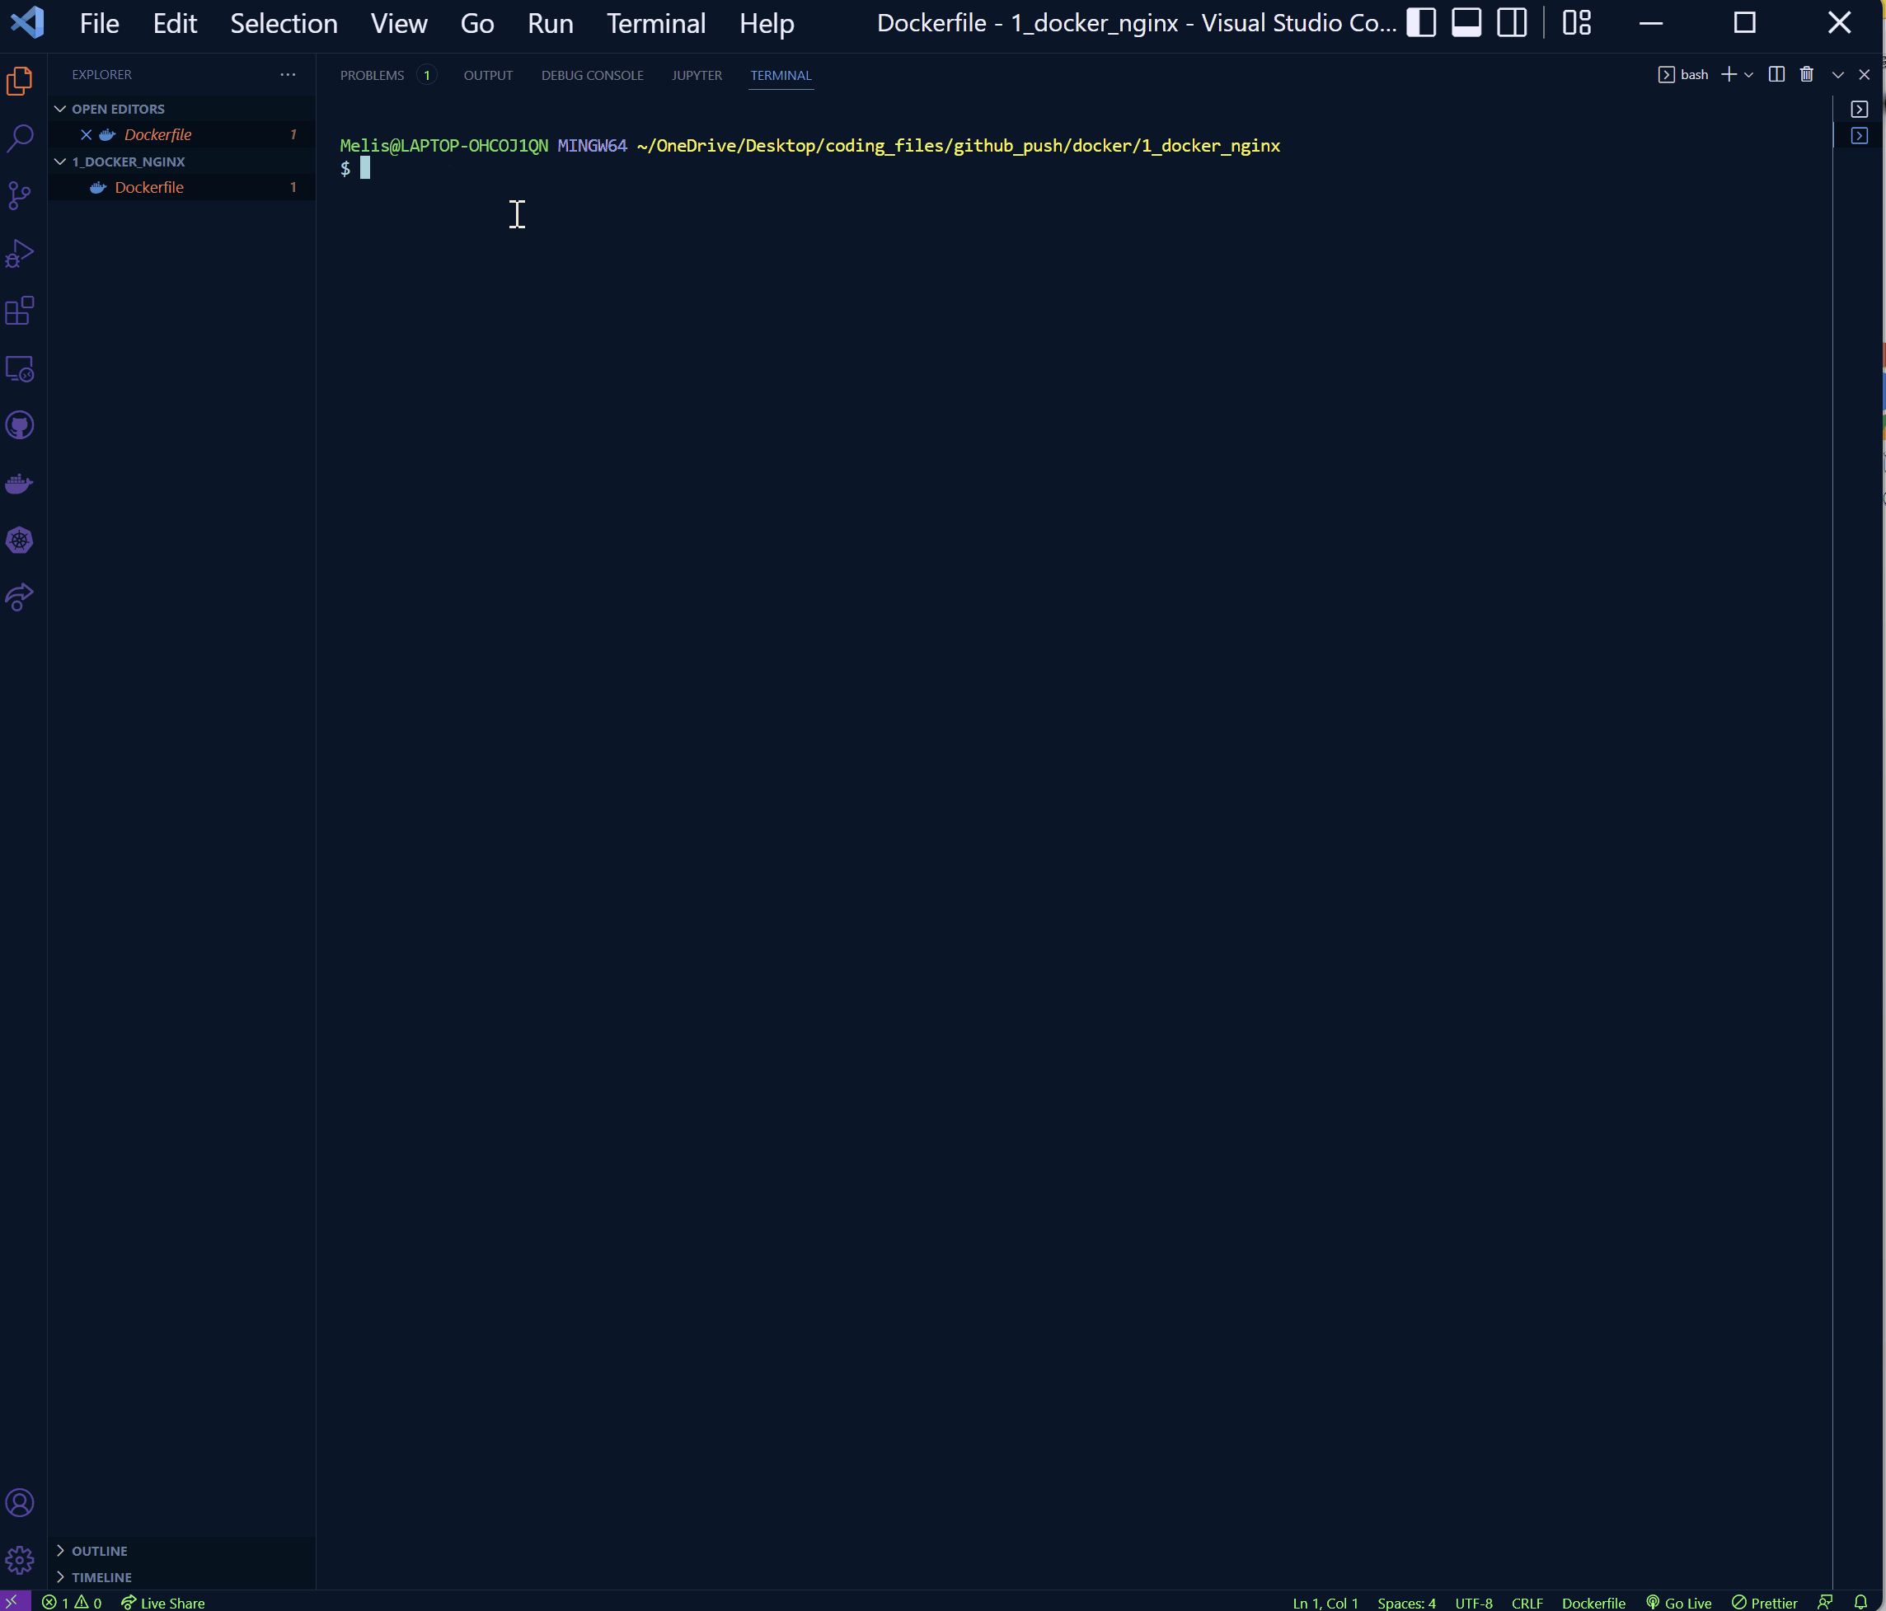Split the terminal panel

pyautogui.click(x=1776, y=75)
